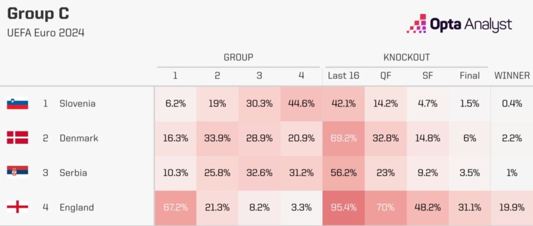Click England's 67.2% group winner cell
The height and width of the screenshot is (226, 533).
175,207
